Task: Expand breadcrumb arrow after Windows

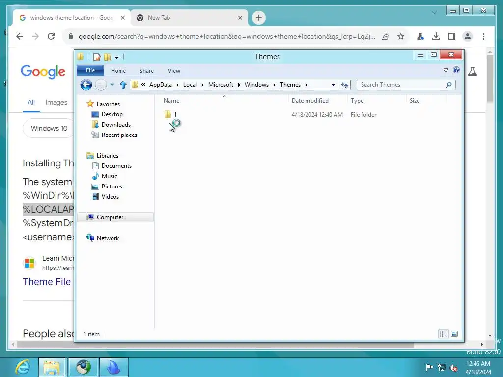Action: (274, 85)
